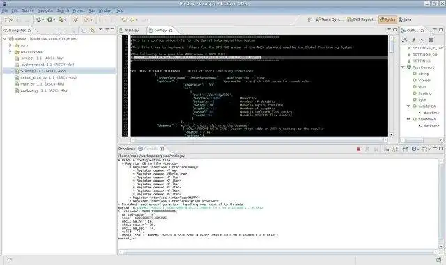Image resolution: width=446 pixels, height=265 pixels.
Task: Open the Search menu
Action: tap(63, 10)
